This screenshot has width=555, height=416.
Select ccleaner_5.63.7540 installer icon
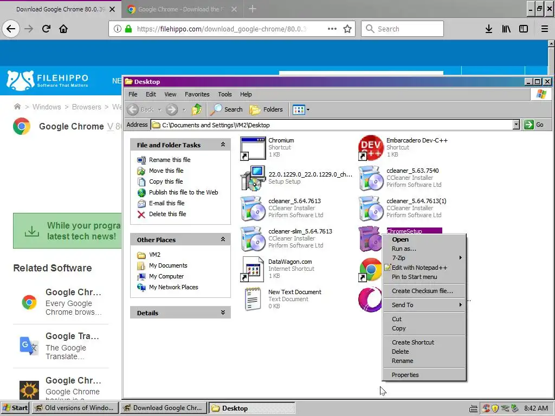pos(371,178)
